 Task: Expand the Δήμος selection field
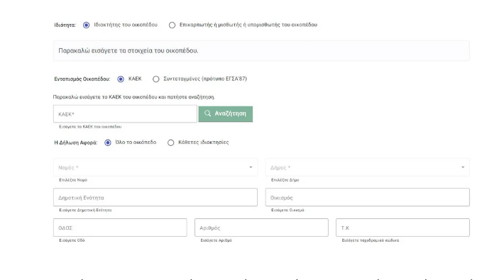point(368,167)
